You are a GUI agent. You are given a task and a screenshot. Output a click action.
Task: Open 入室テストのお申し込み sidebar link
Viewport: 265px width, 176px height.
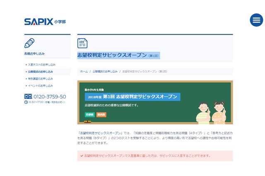42,65
